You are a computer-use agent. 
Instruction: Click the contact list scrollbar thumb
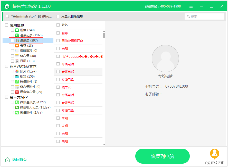(x=104, y=35)
